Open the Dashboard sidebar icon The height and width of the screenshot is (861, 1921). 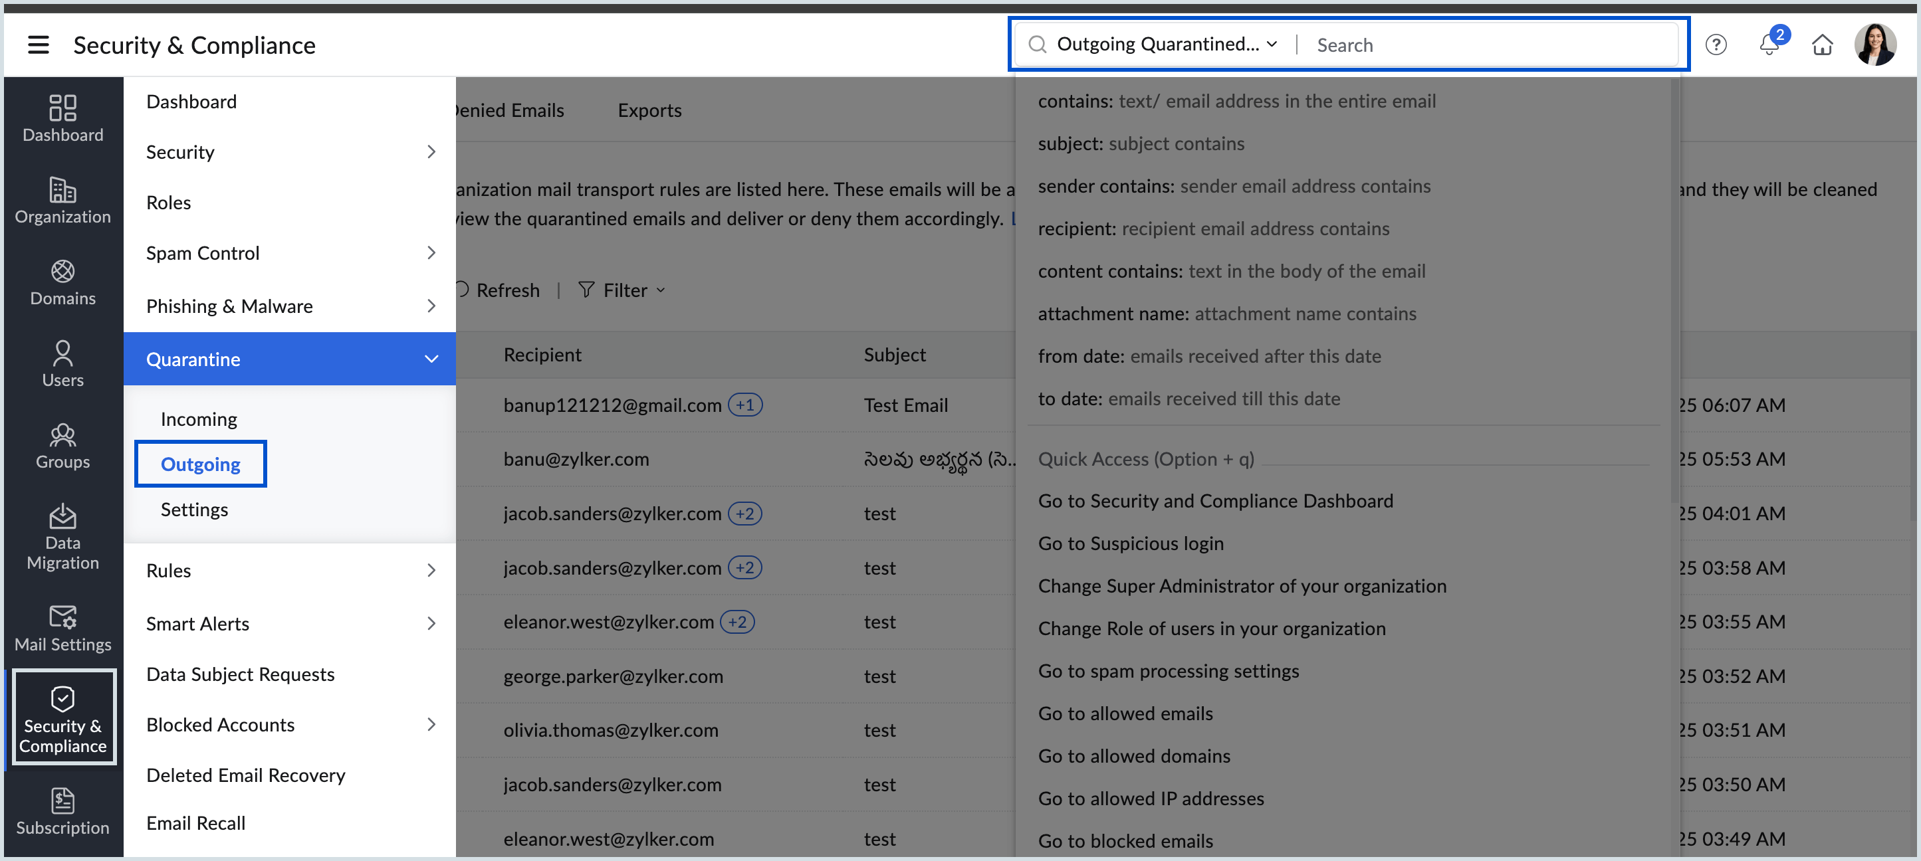(x=62, y=118)
